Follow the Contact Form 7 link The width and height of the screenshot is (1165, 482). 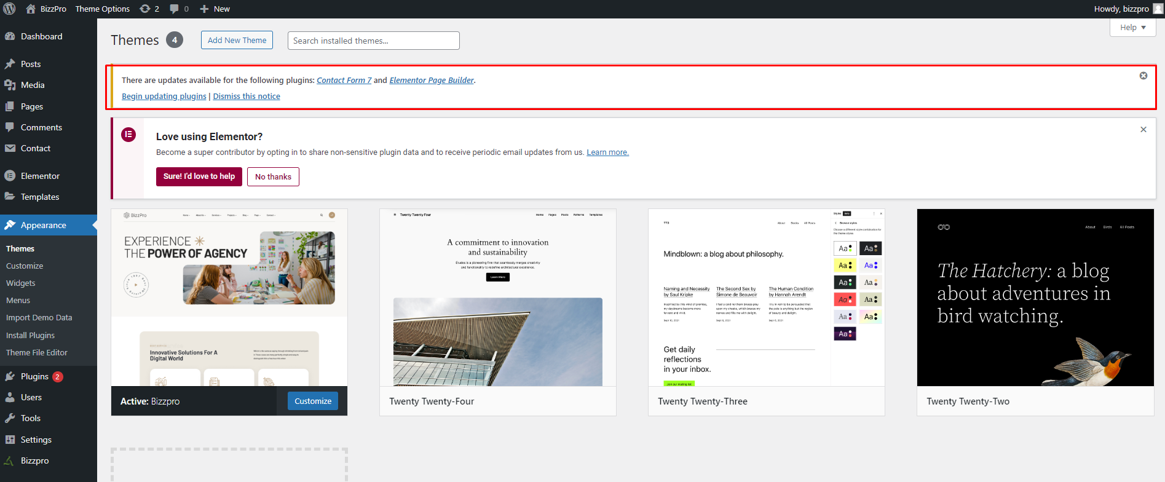point(344,80)
